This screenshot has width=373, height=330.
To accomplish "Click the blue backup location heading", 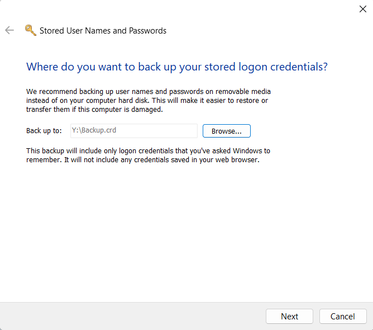I will tap(177, 67).
